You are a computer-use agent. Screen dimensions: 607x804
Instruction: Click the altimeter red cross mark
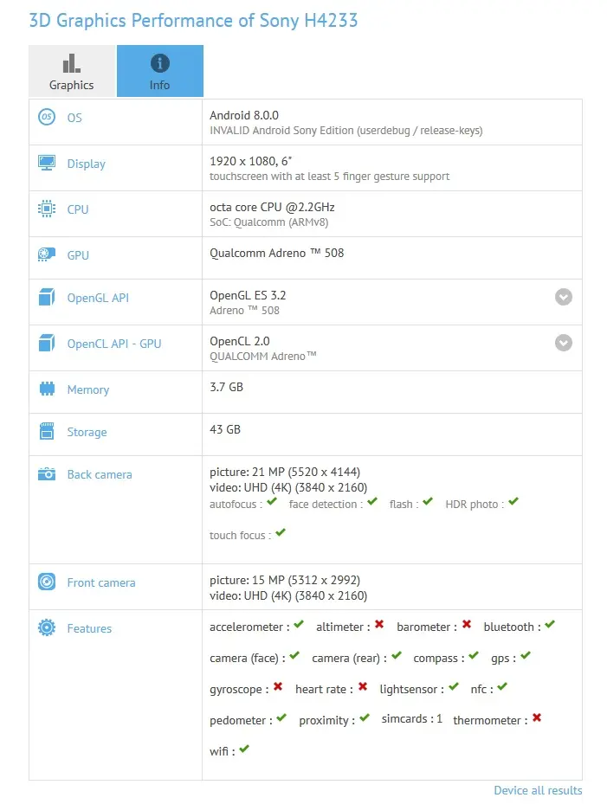point(378,625)
